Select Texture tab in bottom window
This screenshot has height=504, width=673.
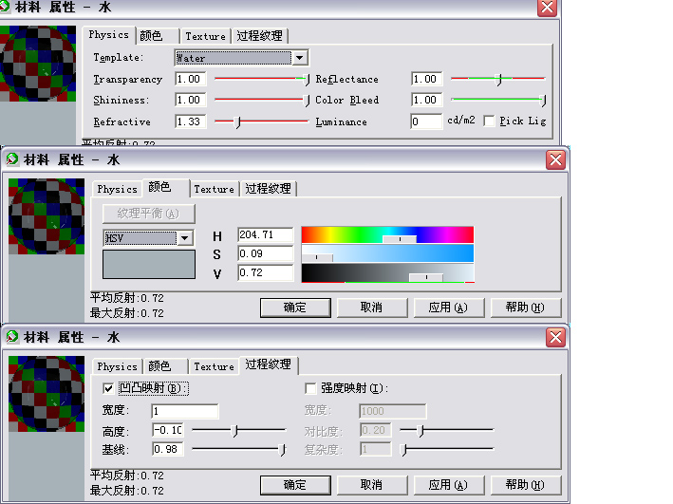click(x=214, y=366)
